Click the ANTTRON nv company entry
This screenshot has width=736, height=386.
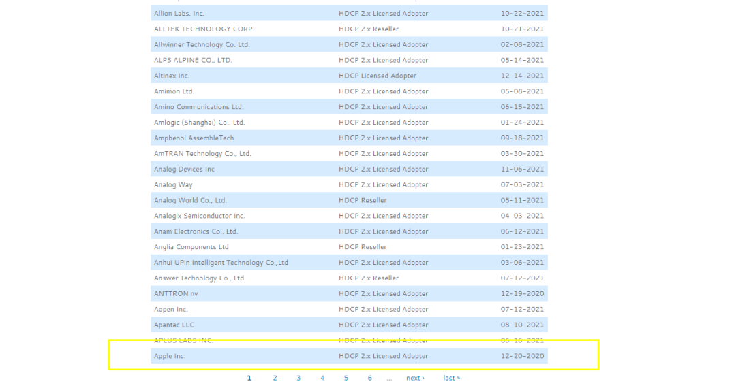(176, 294)
